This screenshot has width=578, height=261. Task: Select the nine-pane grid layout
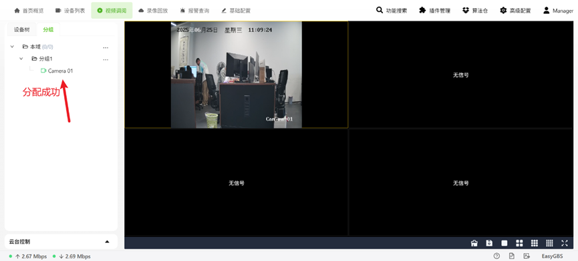(x=535, y=243)
